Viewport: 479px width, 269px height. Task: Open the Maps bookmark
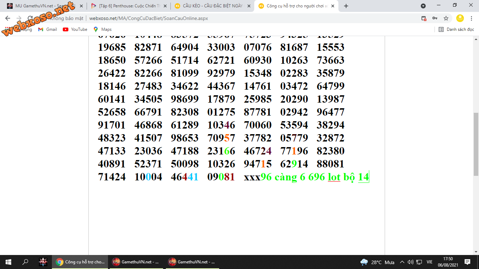tap(102, 29)
